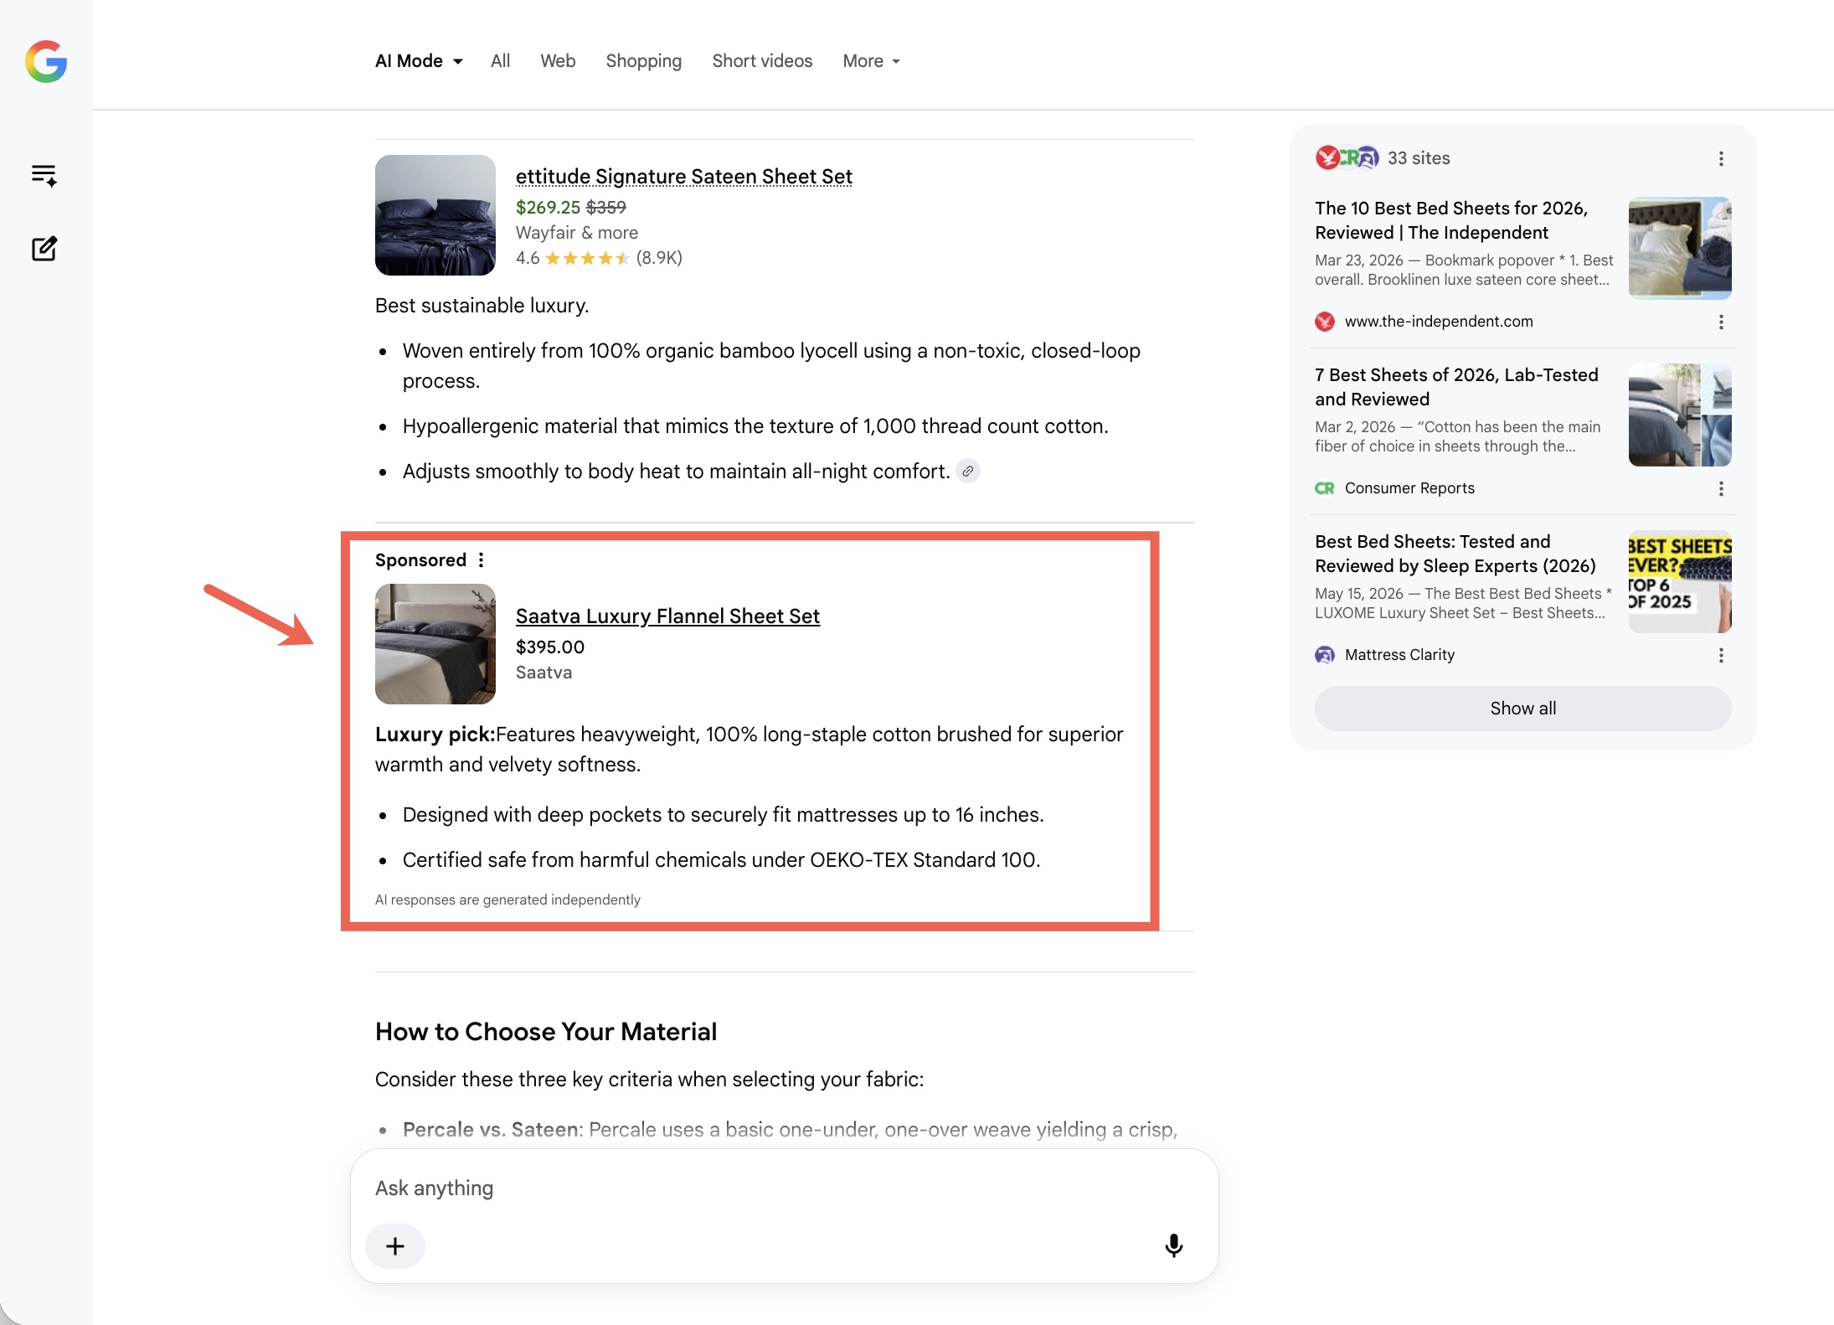Click the Best sustainable luxury text
The height and width of the screenshot is (1325, 1834).
pos(482,306)
